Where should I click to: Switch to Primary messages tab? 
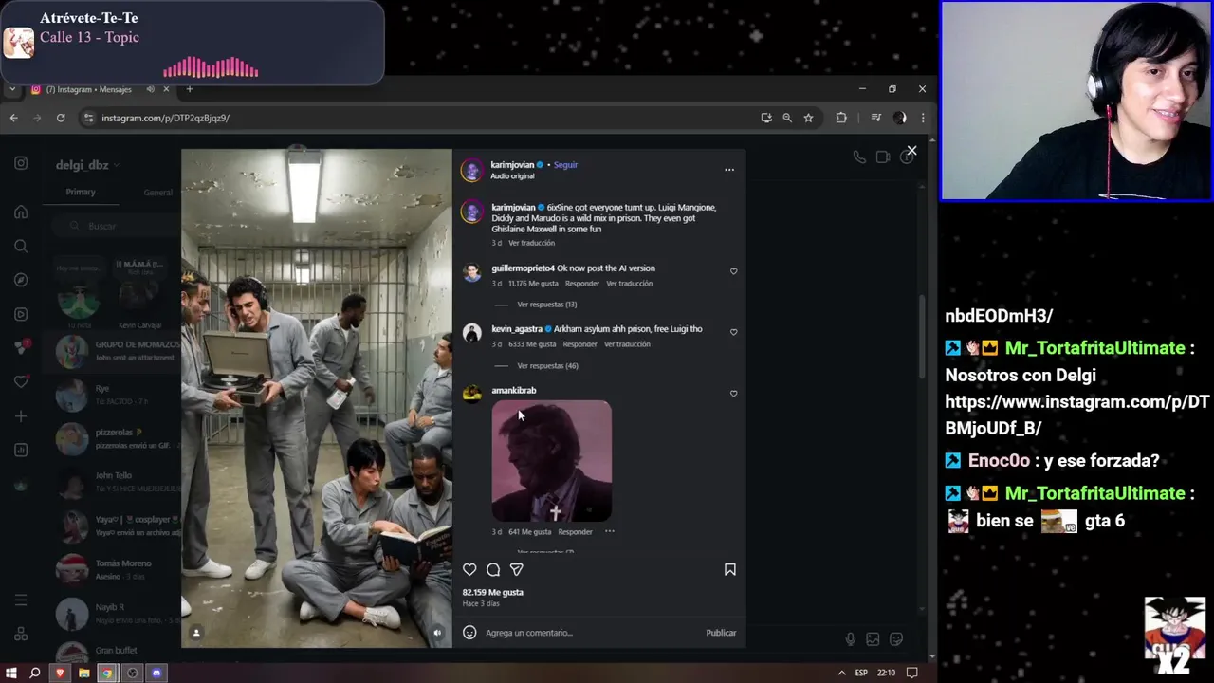pos(81,192)
